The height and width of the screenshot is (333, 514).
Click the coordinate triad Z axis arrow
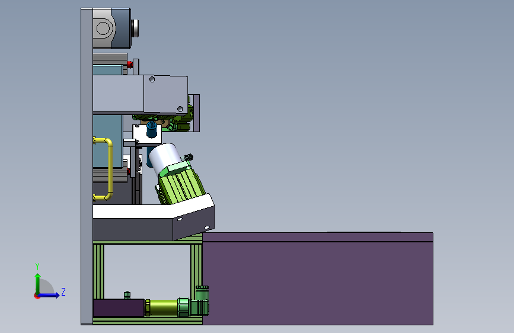[49, 295]
